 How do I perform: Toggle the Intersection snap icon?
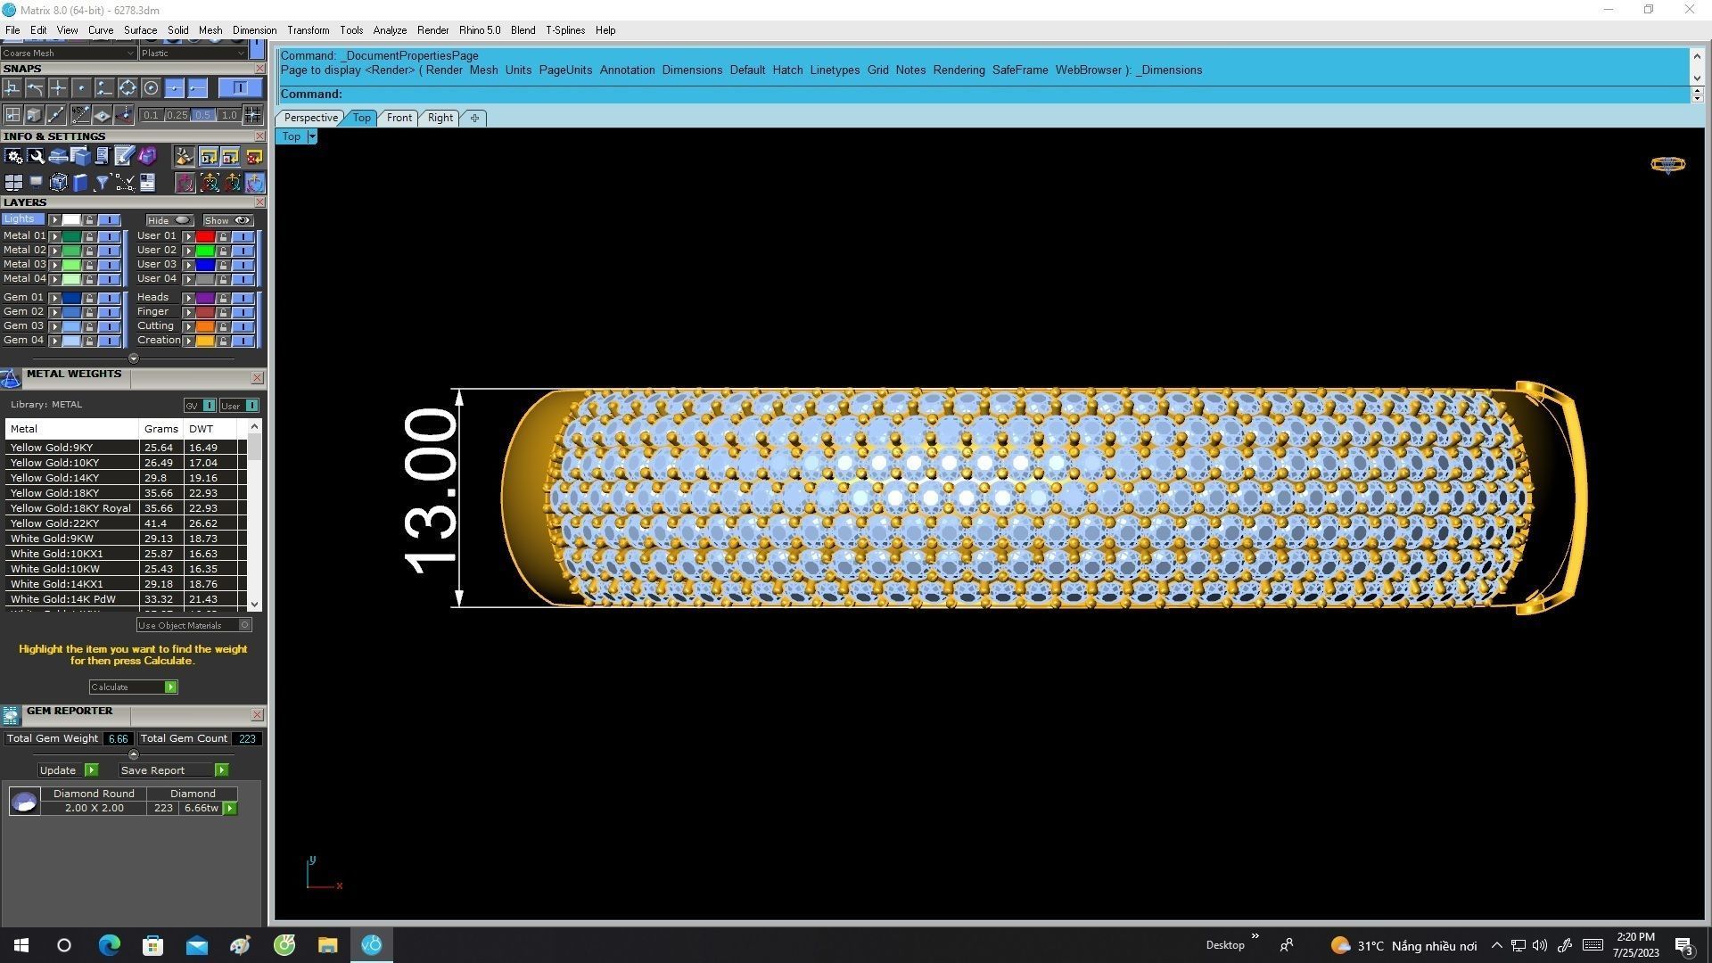[58, 88]
